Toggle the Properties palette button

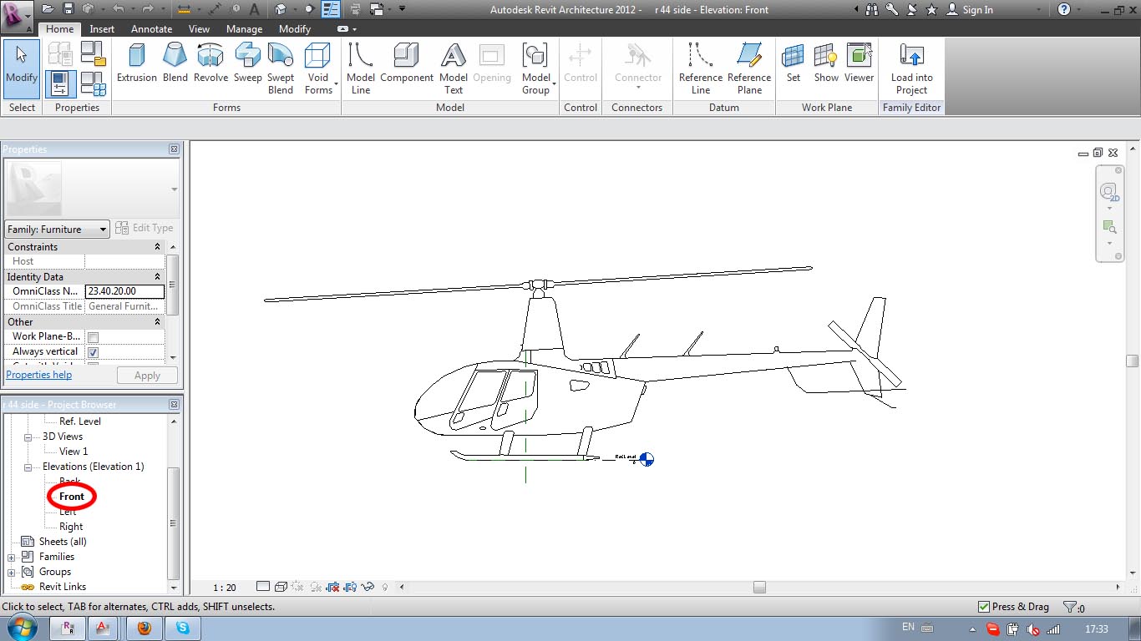[x=60, y=83]
